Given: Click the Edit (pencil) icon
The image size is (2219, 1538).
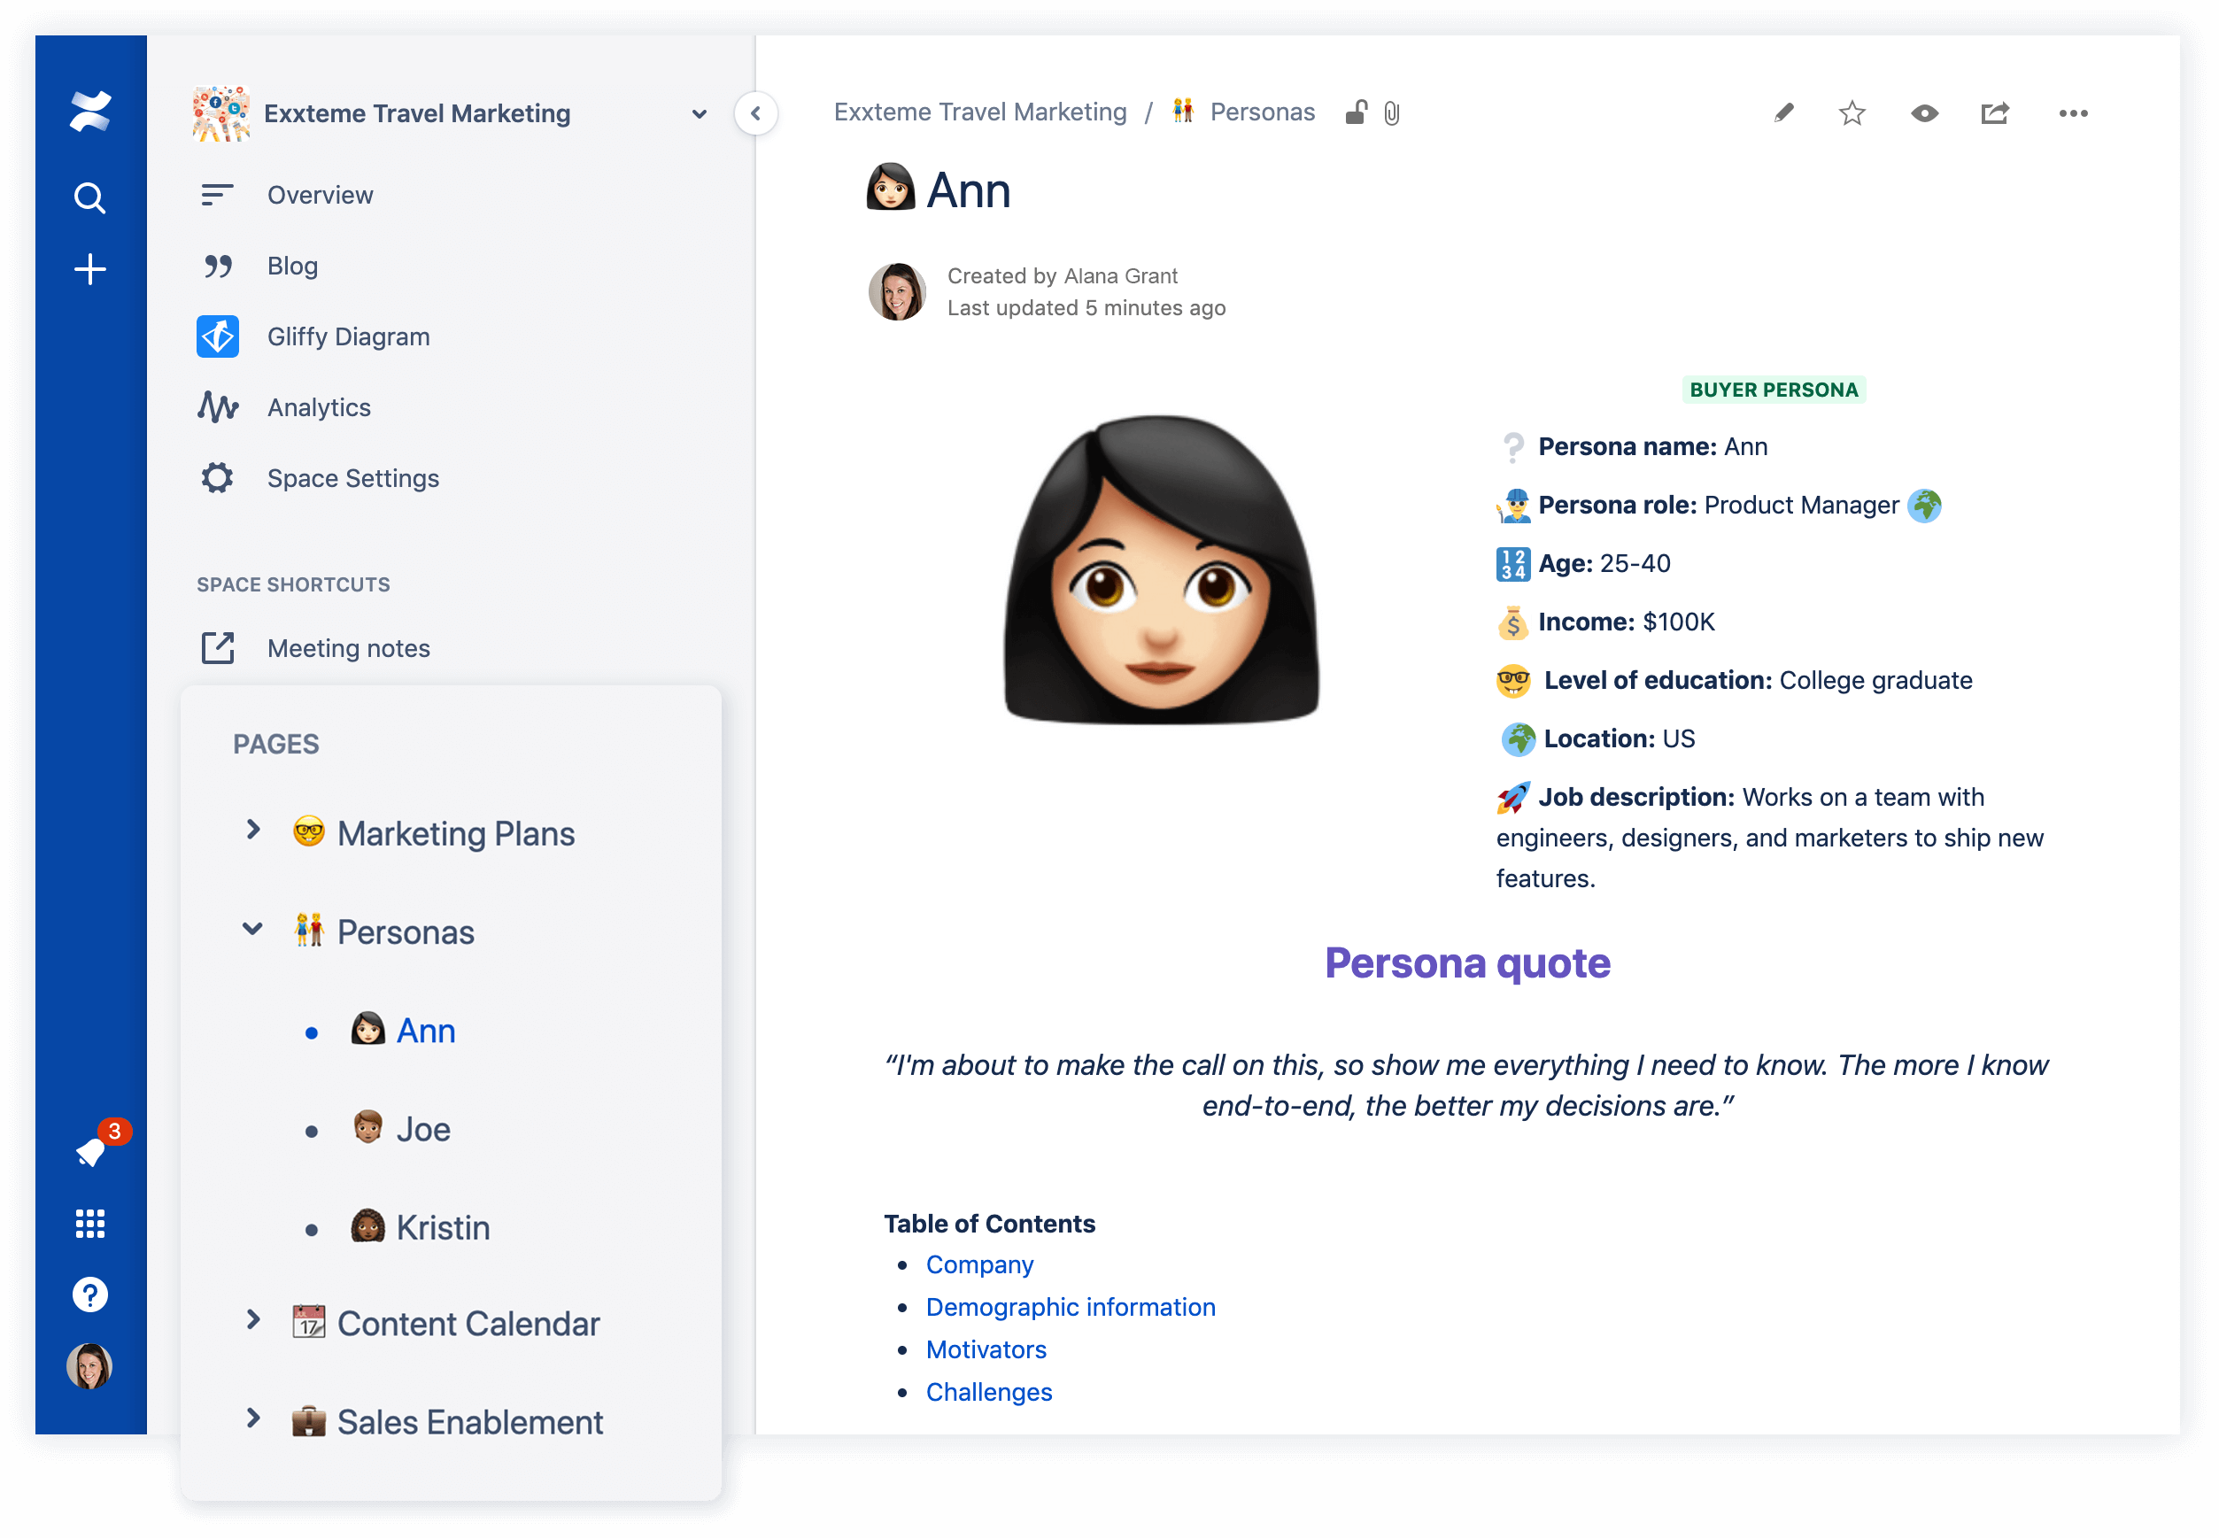Looking at the screenshot, I should pyautogui.click(x=1782, y=115).
